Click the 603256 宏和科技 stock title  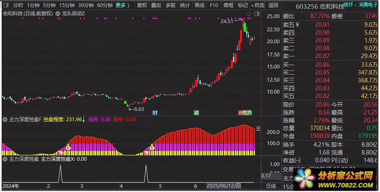(x=320, y=7)
